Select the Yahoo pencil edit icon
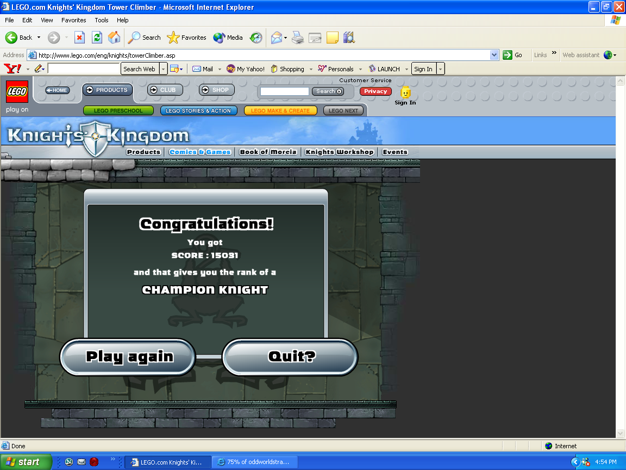 (38, 69)
